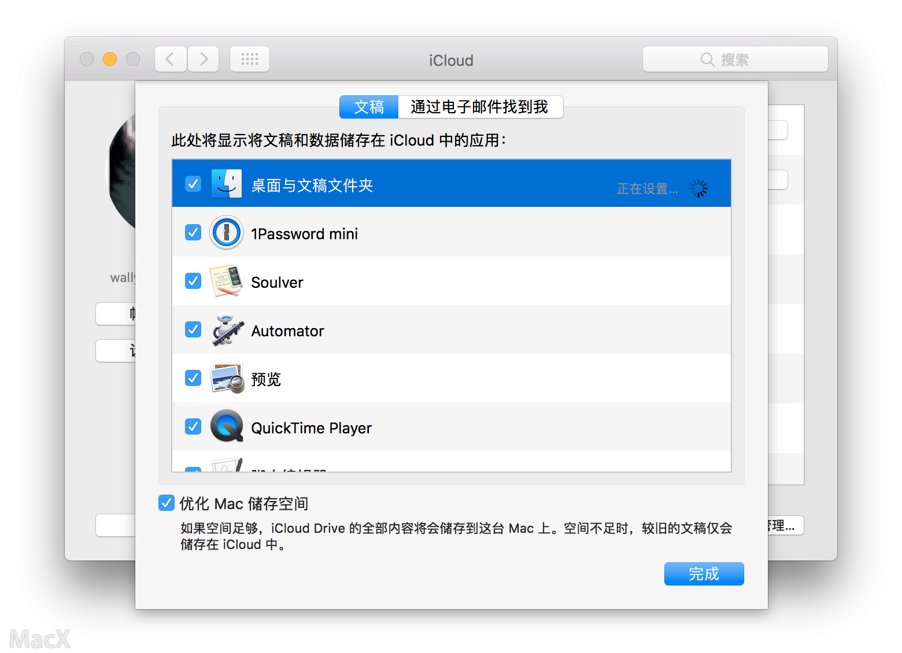Select the Automator row label
The image size is (902, 653).
pyautogui.click(x=287, y=331)
